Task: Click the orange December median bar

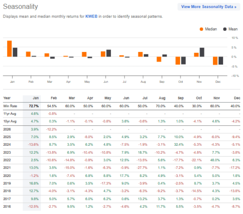Action: tap(215, 61)
